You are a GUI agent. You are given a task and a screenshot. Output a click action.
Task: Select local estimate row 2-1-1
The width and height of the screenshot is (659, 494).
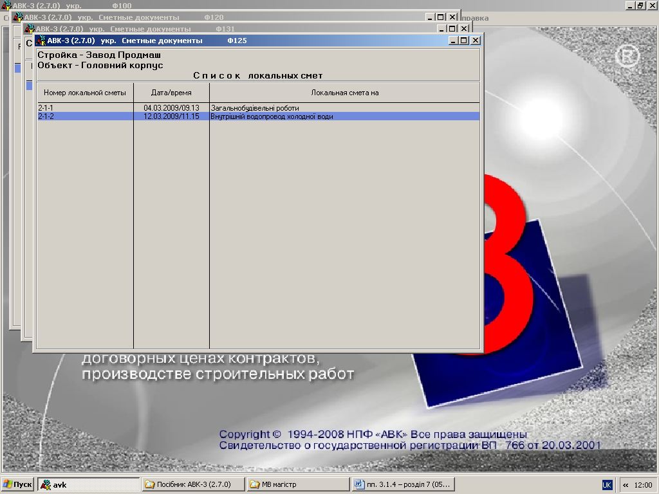tap(258, 108)
